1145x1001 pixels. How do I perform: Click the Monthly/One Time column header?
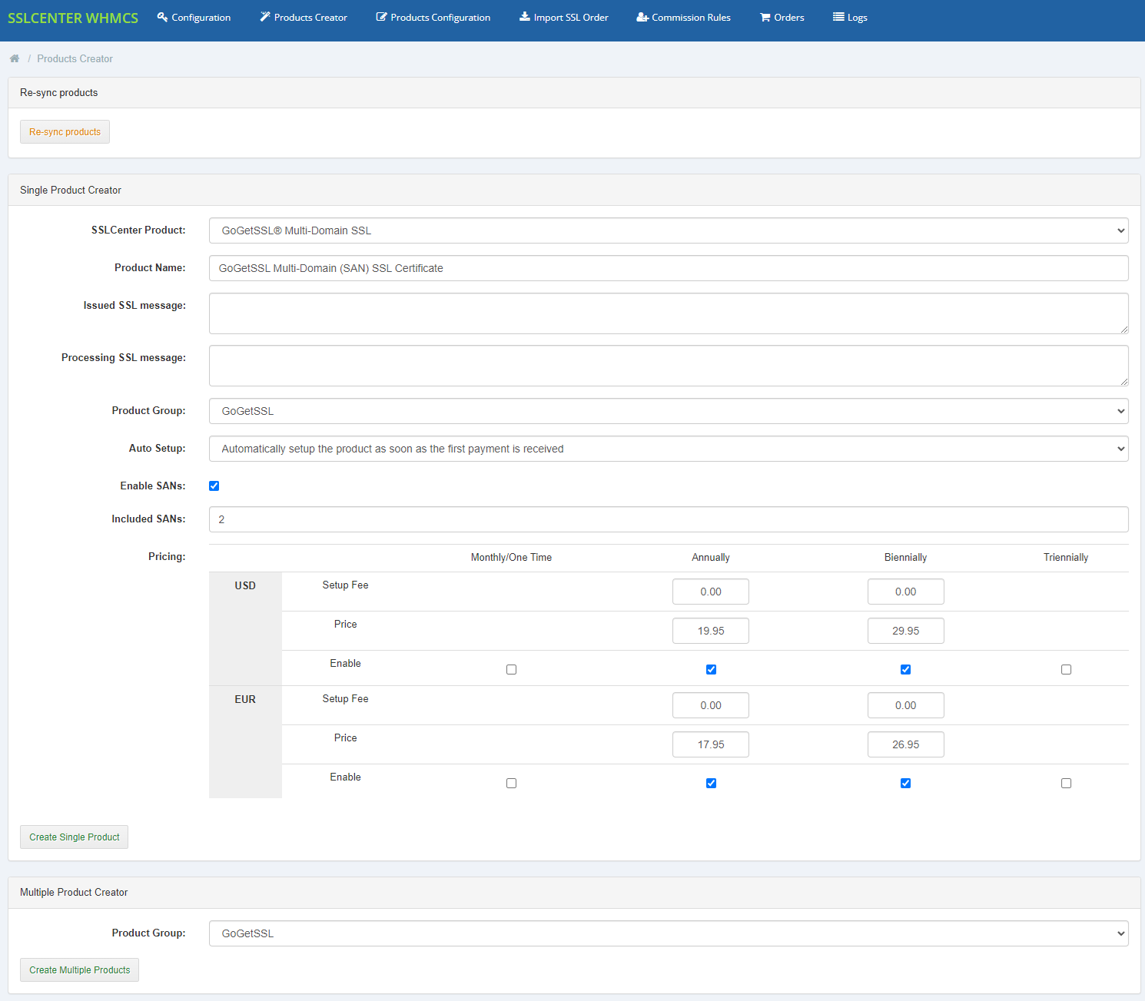pyautogui.click(x=511, y=557)
